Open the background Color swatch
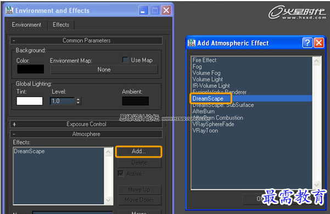330x214 pixels. coord(31,69)
